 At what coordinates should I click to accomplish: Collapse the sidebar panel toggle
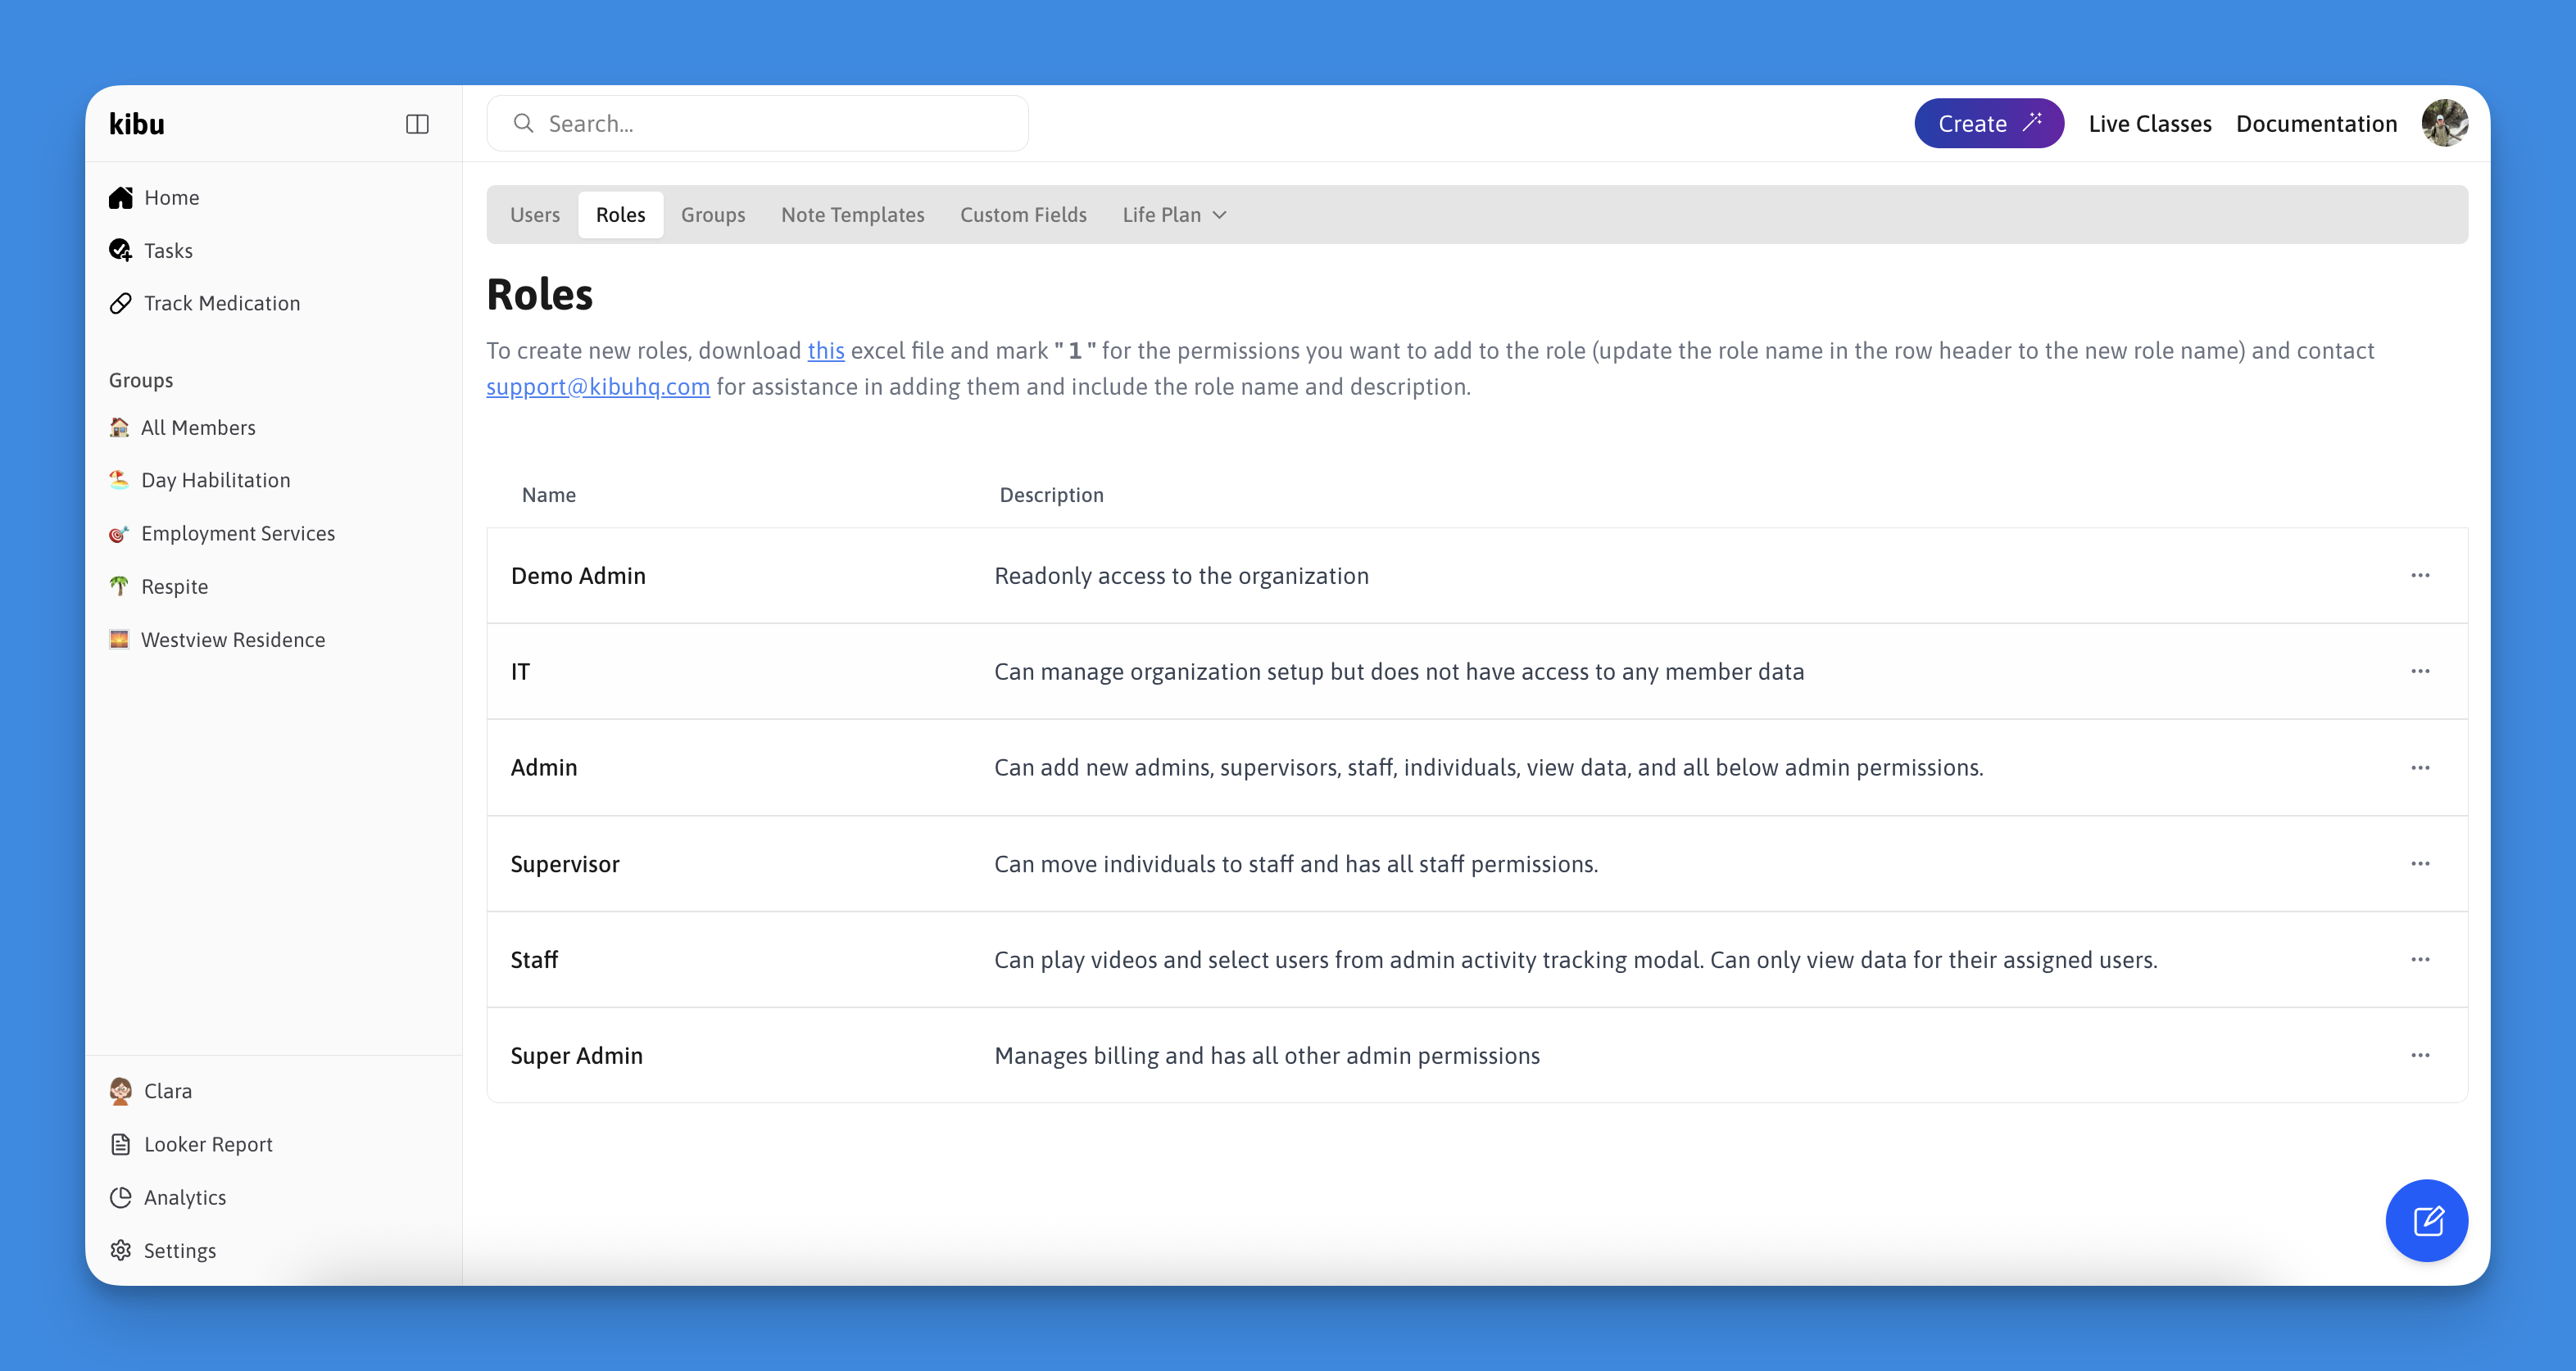tap(417, 124)
